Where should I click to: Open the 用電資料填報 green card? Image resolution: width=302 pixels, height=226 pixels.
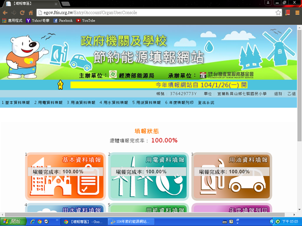[x=149, y=177]
